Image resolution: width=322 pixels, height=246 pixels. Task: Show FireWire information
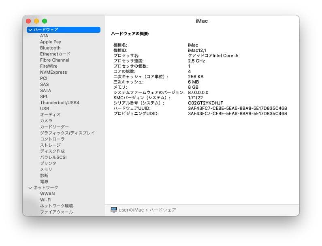[49, 66]
